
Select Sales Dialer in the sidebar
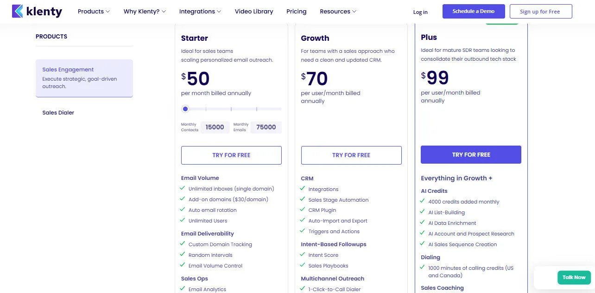pyautogui.click(x=58, y=112)
